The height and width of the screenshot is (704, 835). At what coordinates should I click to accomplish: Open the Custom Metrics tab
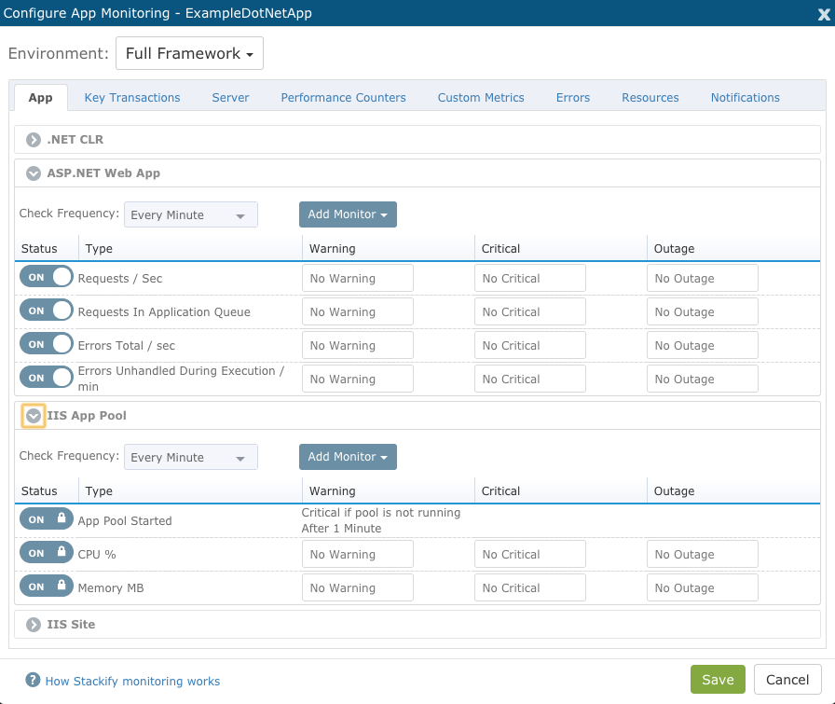481,98
